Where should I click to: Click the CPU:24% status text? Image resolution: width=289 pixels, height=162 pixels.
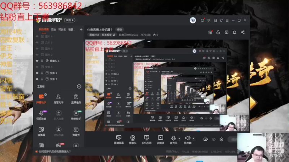pos(216,152)
